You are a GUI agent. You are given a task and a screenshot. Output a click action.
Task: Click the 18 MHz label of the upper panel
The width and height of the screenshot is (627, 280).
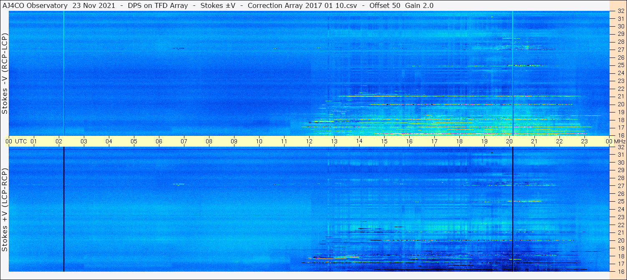pos(621,120)
